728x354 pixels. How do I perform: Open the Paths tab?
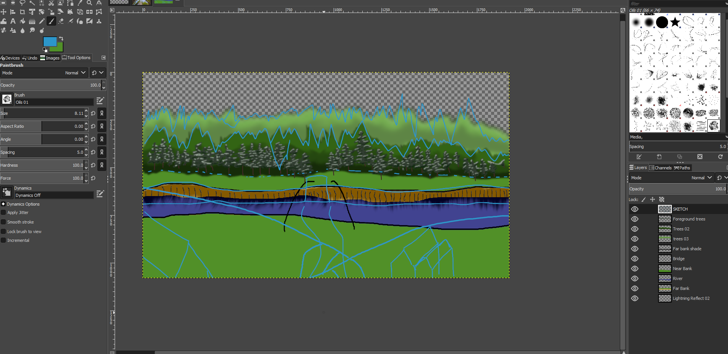pos(682,168)
